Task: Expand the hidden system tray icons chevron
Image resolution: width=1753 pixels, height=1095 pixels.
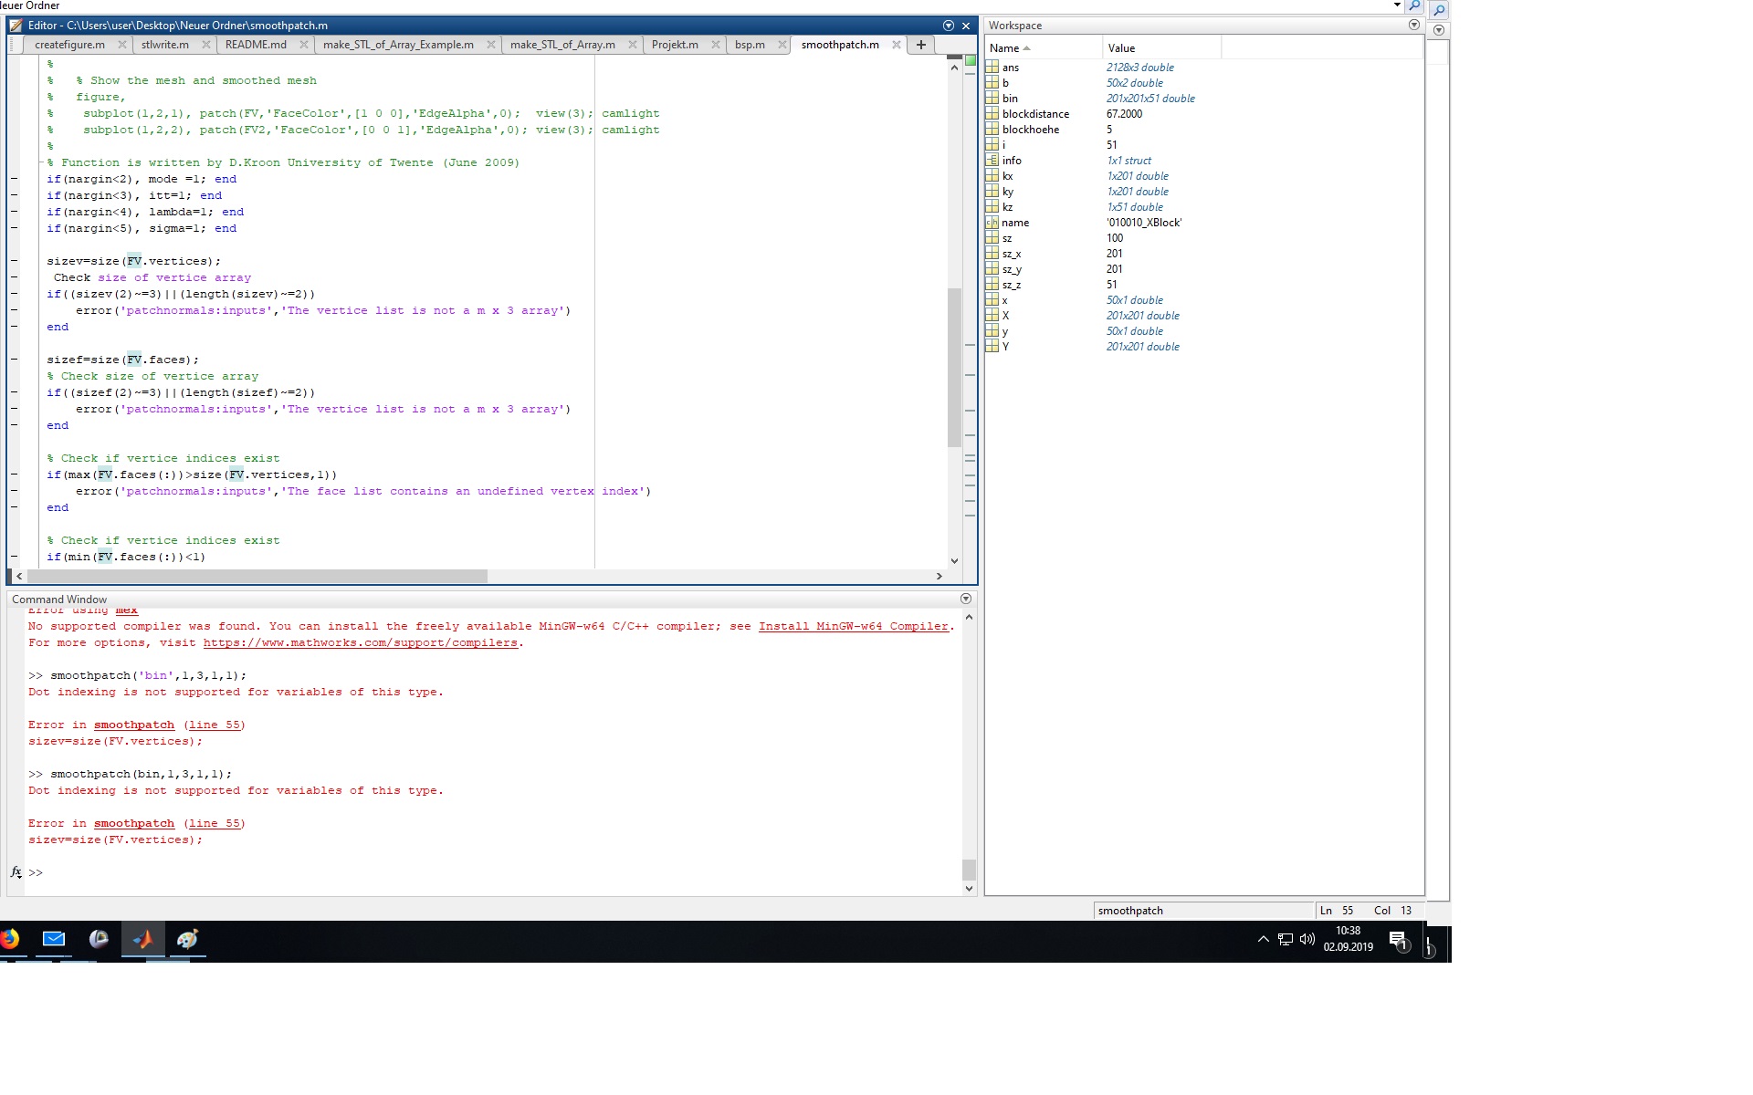Action: [x=1264, y=939]
